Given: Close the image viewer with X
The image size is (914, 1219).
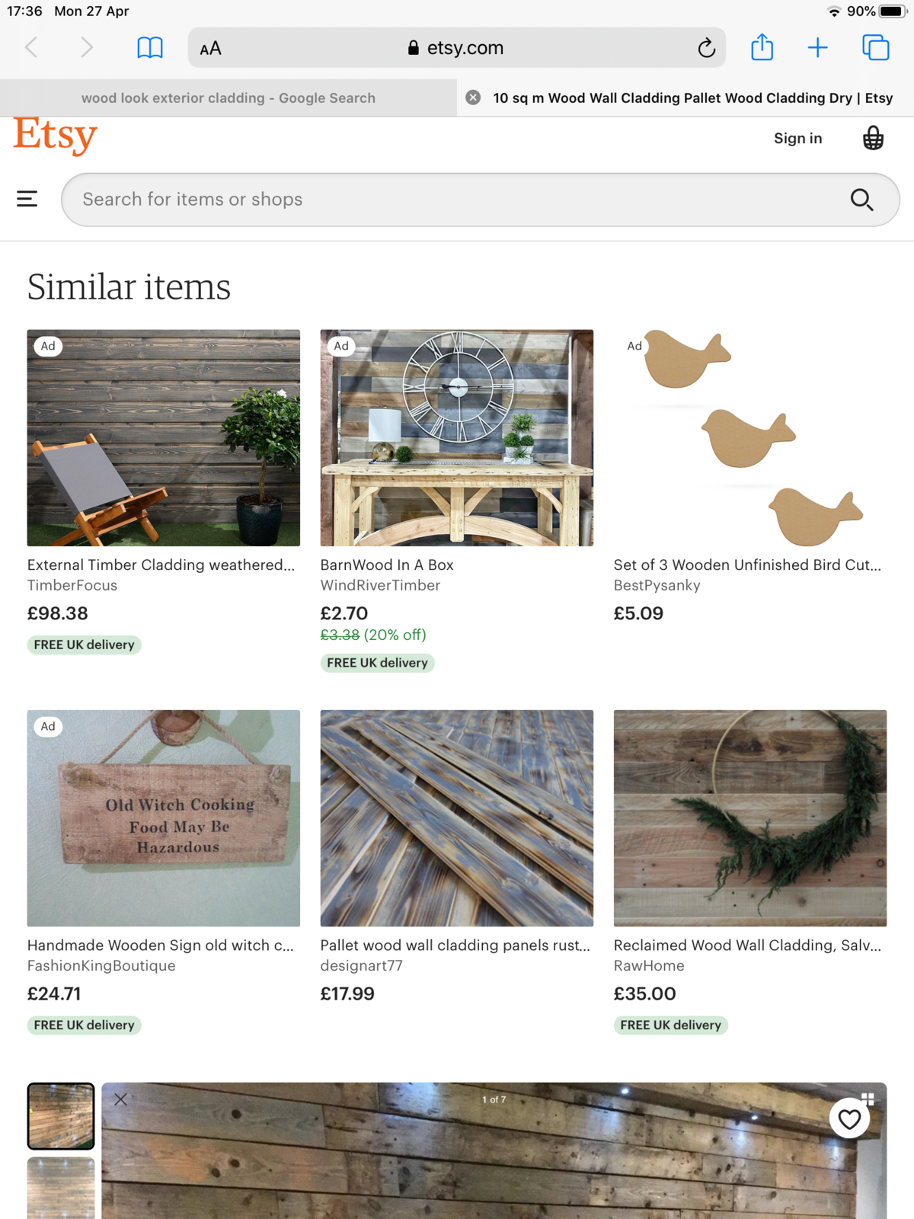Looking at the screenshot, I should pyautogui.click(x=120, y=1099).
